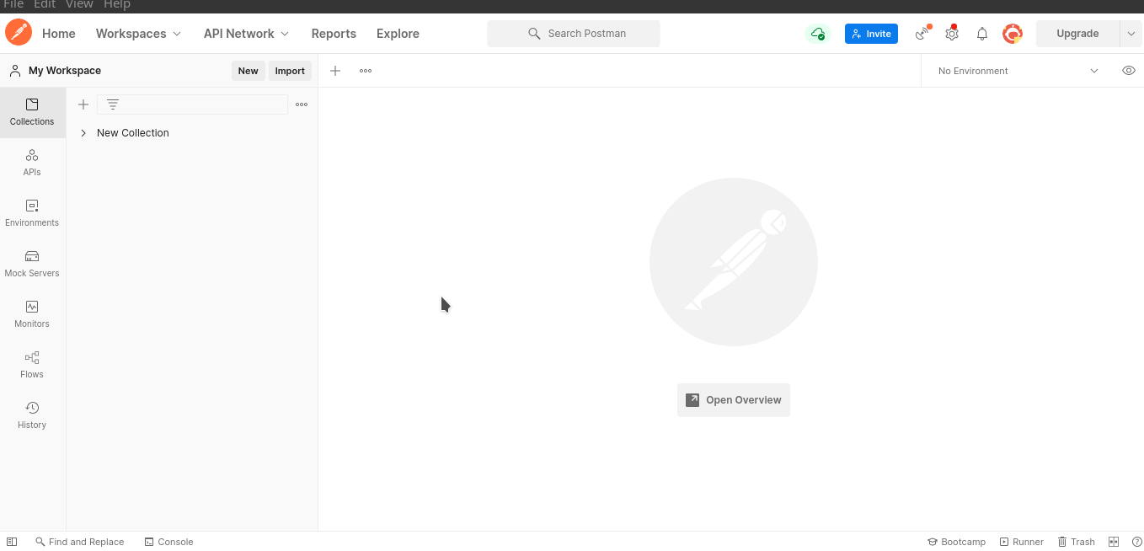Click the notifications bell icon
Image resolution: width=1144 pixels, height=551 pixels.
click(982, 34)
